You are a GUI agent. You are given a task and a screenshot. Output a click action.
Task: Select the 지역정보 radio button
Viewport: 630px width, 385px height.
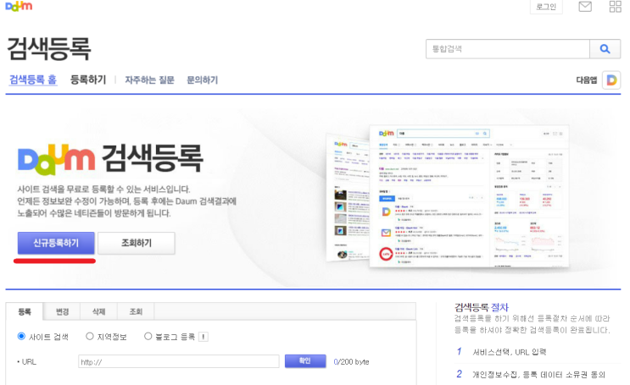click(90, 336)
